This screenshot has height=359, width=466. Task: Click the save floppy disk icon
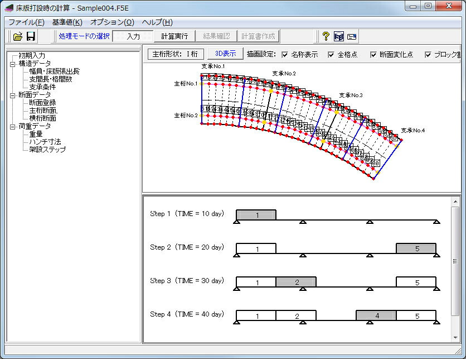[31, 36]
